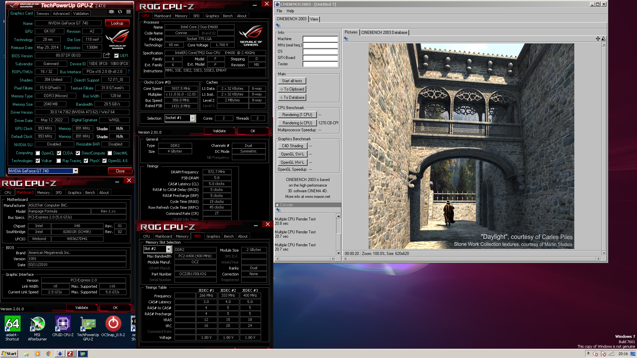Image resolution: width=637 pixels, height=358 pixels.
Task: Toggle the PhysX checkbox
Action: click(x=86, y=161)
